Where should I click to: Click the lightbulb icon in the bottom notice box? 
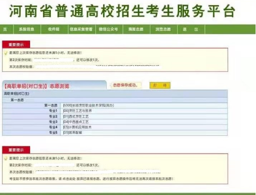[6, 158]
